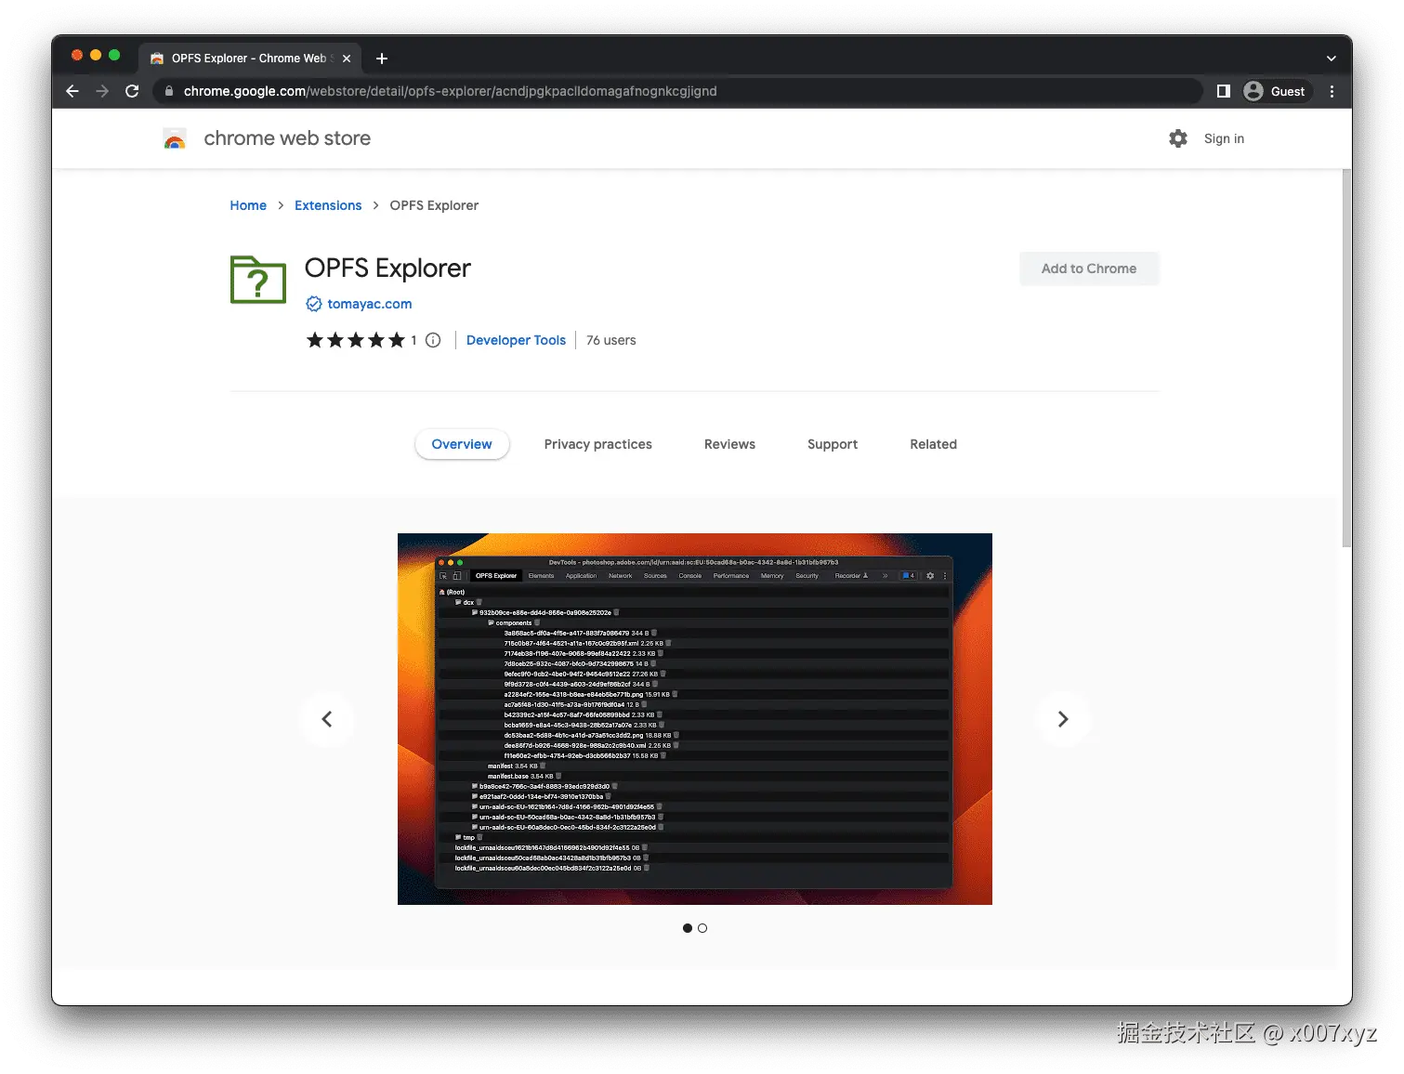The image size is (1404, 1074).
Task: Click the 'chrome web store' header text
Action: click(x=287, y=138)
